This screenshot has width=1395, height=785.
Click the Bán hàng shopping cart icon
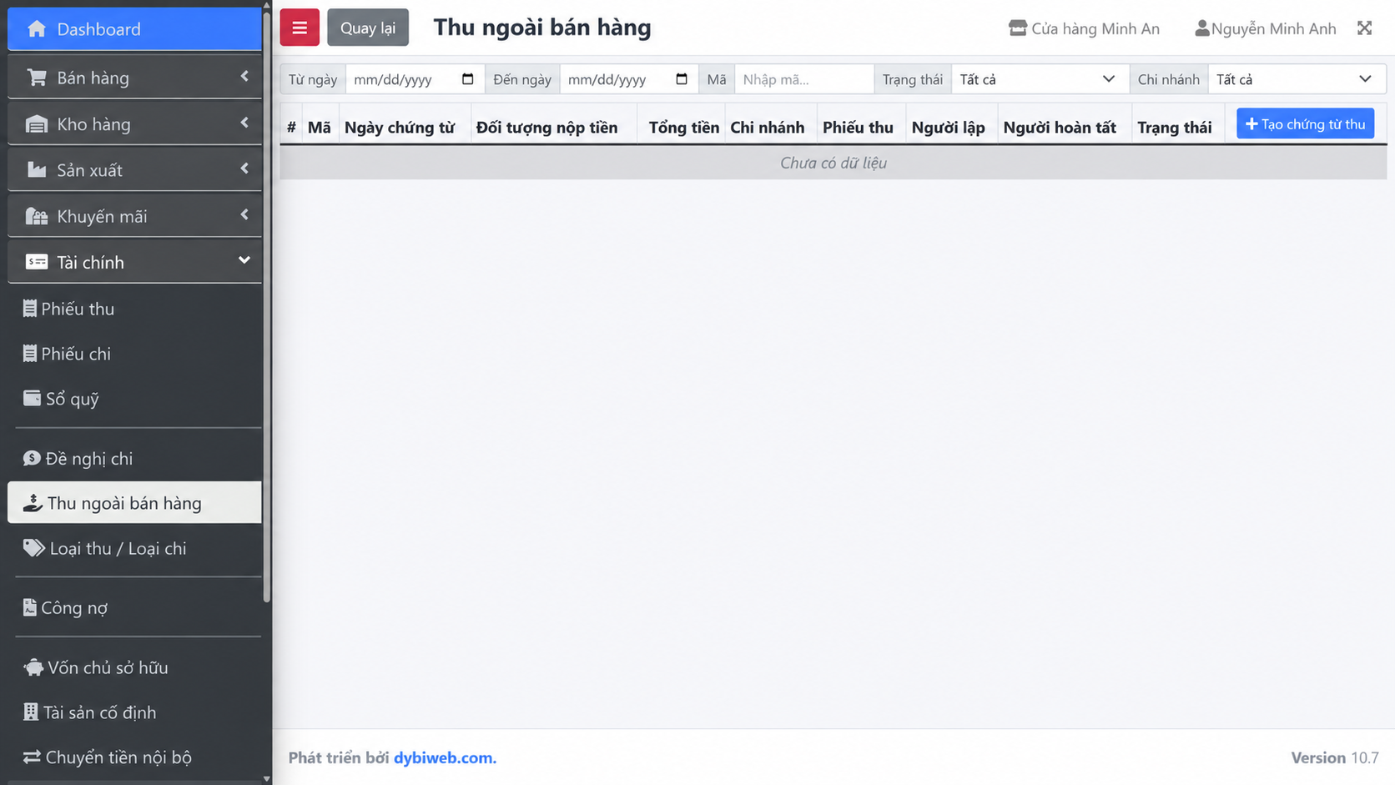tap(37, 78)
